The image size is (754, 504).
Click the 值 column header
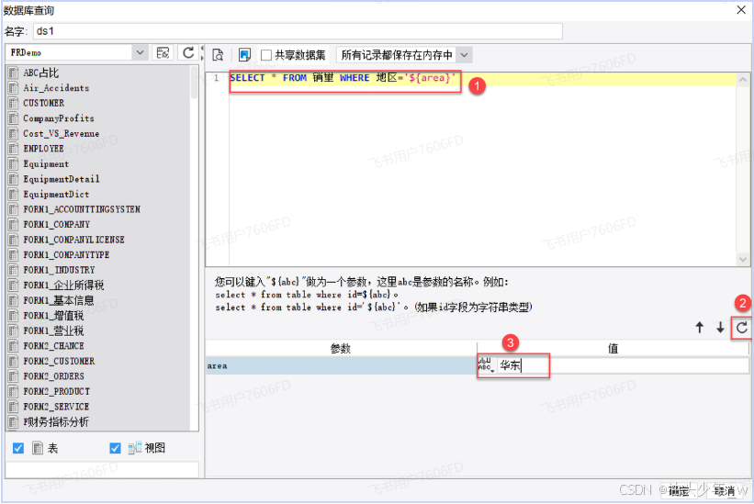613,348
